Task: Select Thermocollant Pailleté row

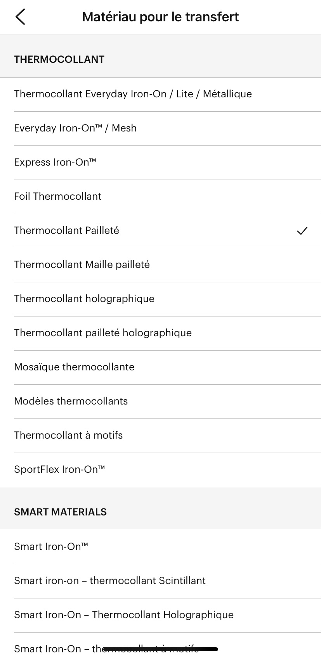Action: pyautogui.click(x=67, y=231)
